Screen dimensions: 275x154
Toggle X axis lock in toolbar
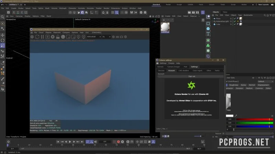tap(14, 12)
